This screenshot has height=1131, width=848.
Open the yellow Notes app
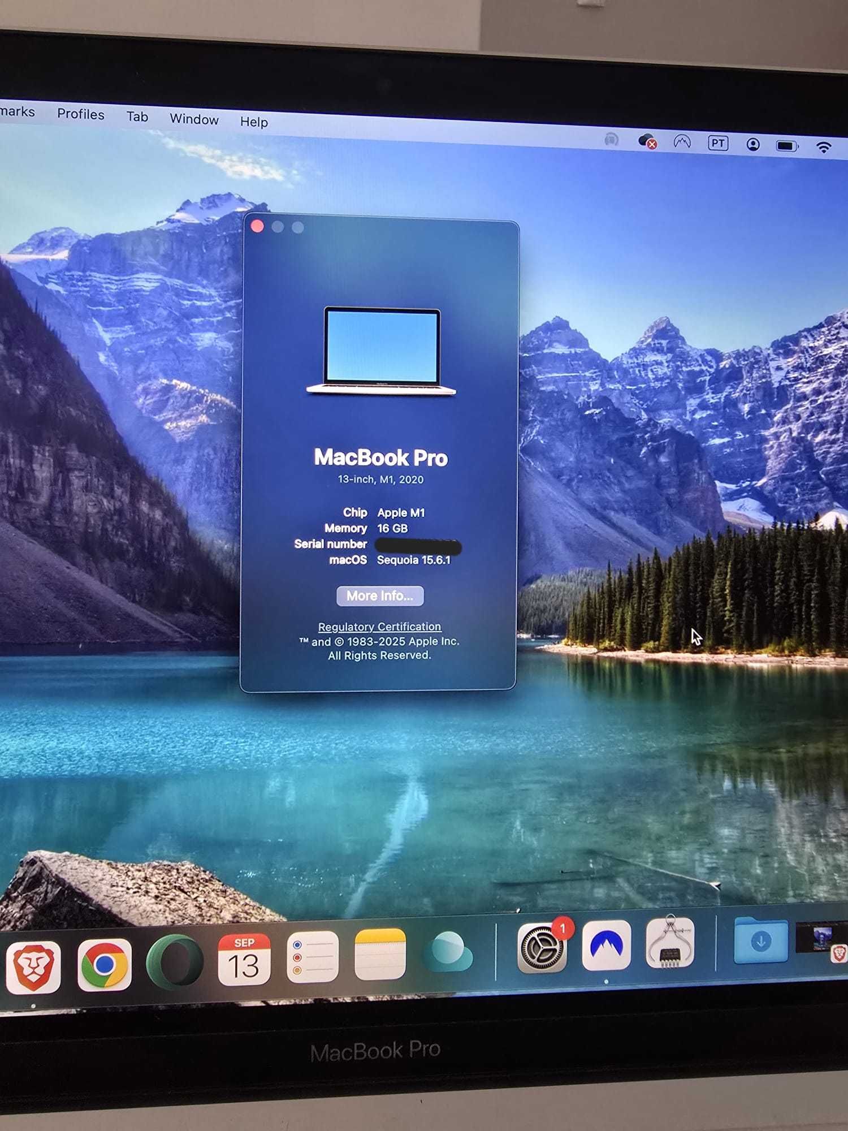tap(380, 954)
